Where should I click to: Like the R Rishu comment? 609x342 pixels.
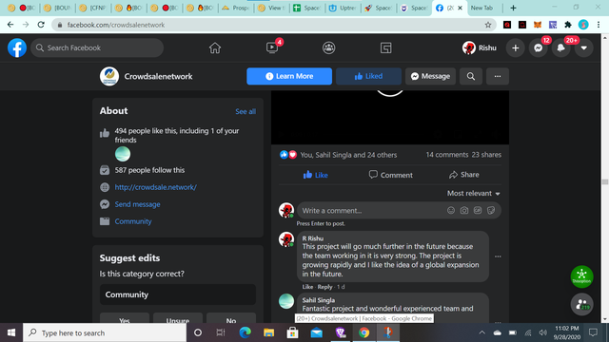point(307,287)
